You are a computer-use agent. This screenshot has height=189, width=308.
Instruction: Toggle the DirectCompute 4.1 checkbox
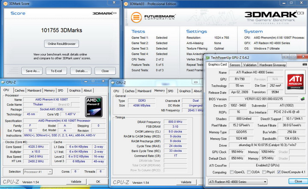(279, 172)
